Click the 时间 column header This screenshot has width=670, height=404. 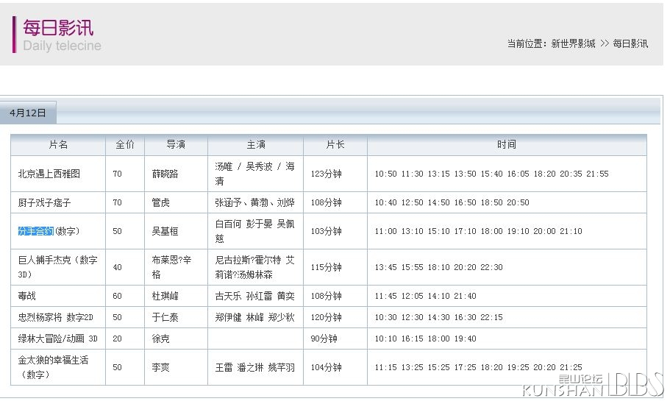click(x=506, y=144)
